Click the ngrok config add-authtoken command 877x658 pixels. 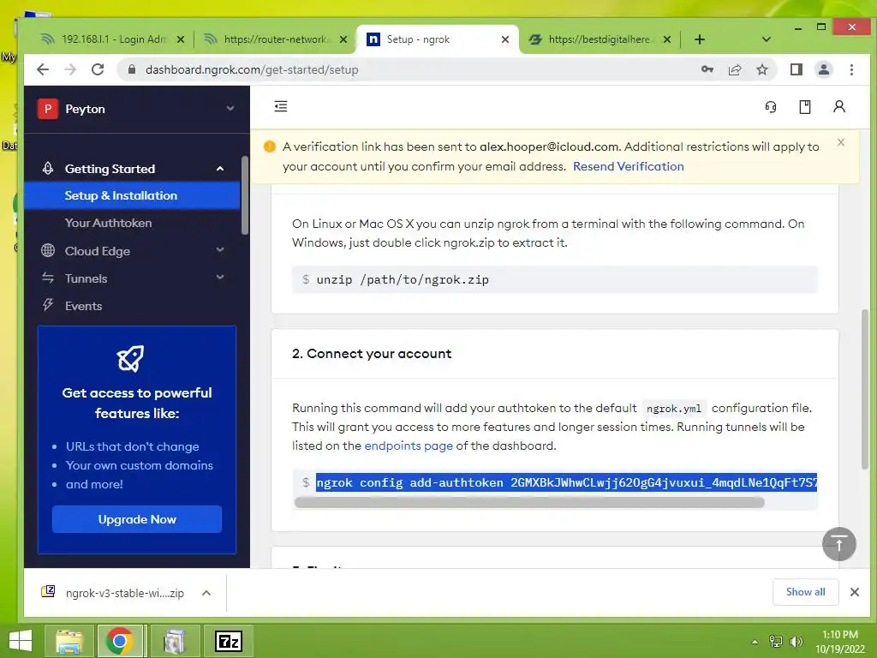(566, 482)
